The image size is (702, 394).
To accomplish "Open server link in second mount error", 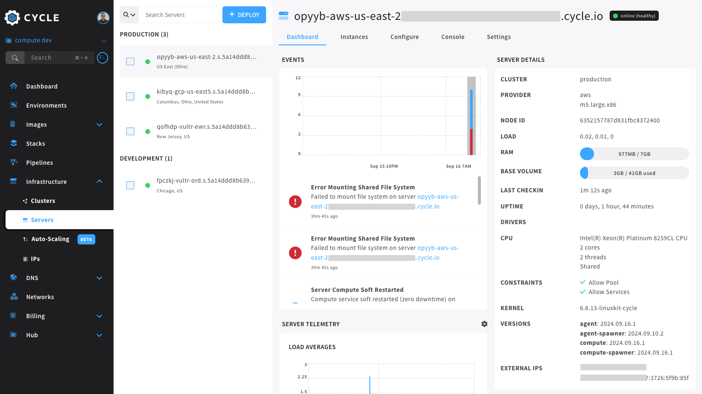I will 385,253.
